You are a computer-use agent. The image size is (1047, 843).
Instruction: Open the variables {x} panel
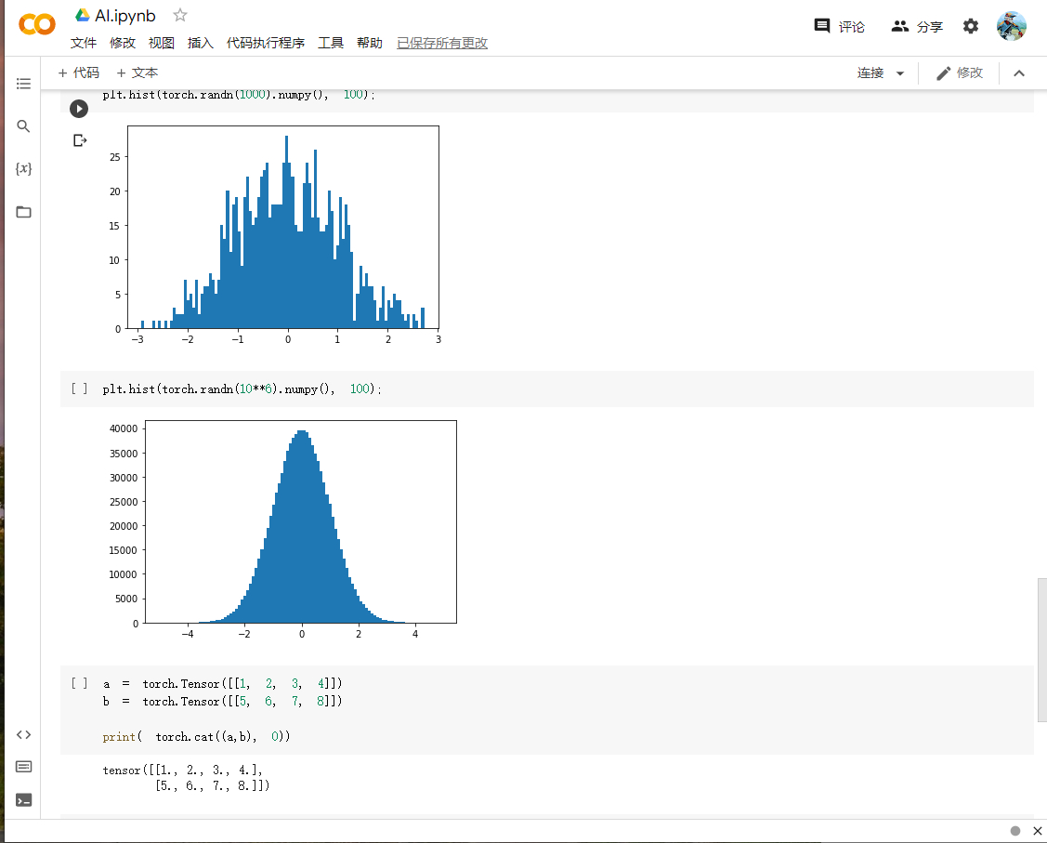pyautogui.click(x=23, y=168)
